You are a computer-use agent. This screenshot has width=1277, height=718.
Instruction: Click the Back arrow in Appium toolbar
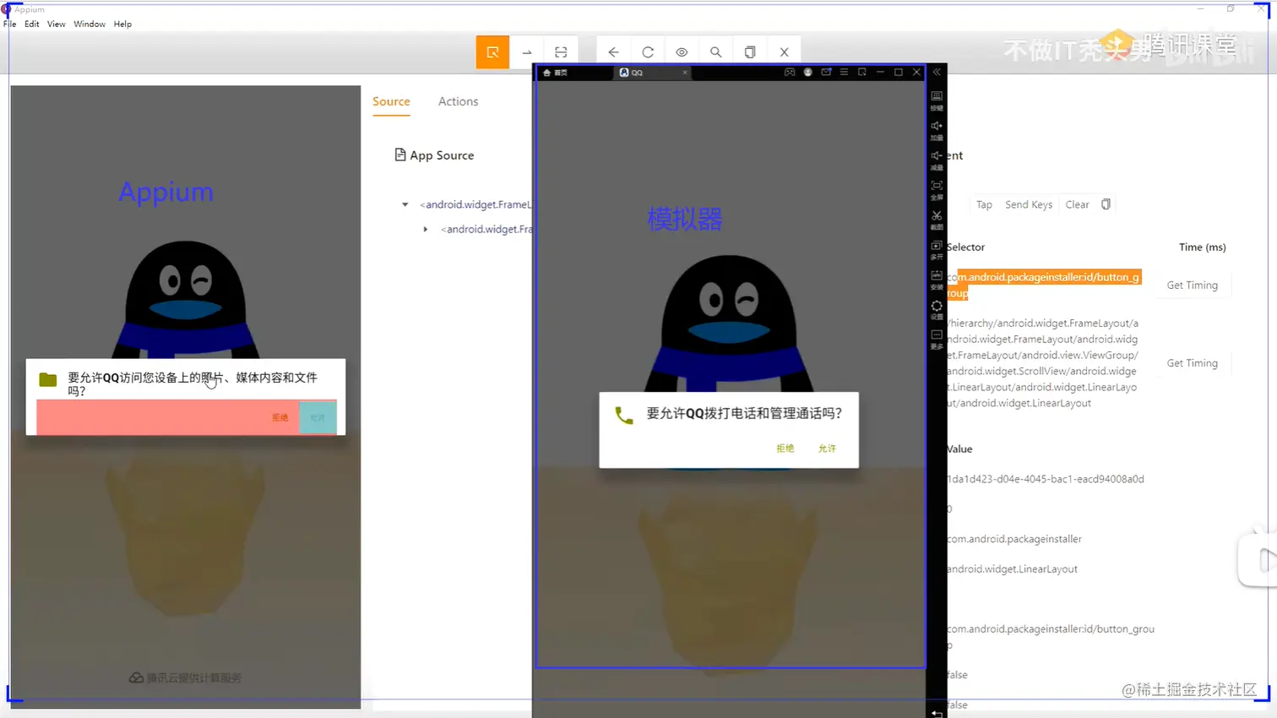tap(614, 52)
